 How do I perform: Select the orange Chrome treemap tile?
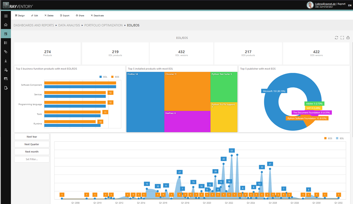point(187,91)
